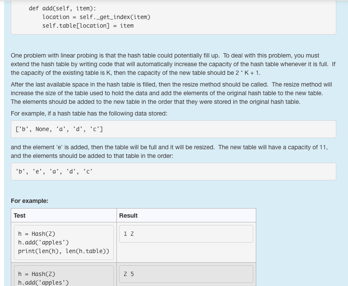Click the line "h = Hash(2)" in first test
This screenshot has height=286, width=348.
(37, 234)
